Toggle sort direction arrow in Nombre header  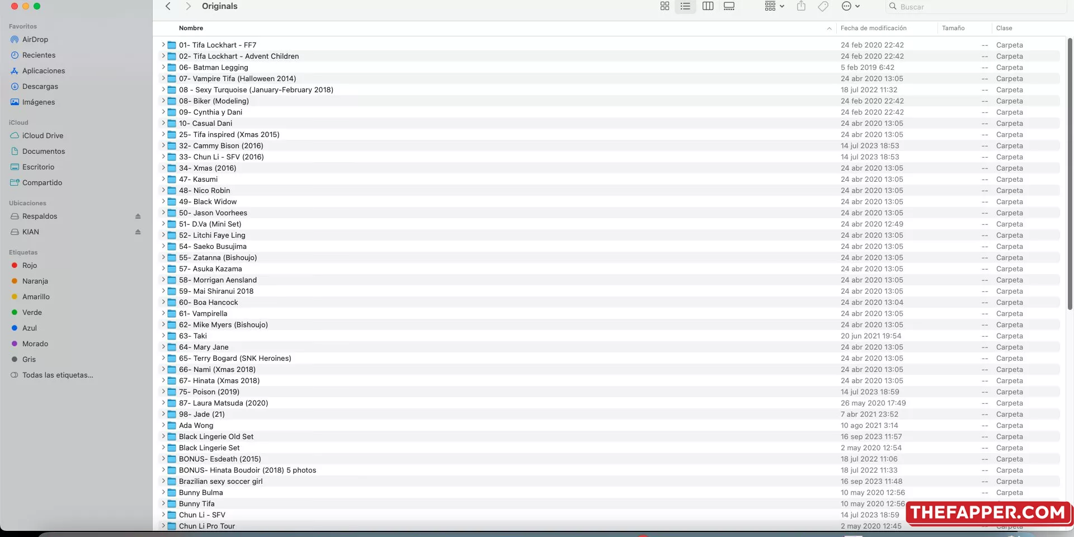pos(829,29)
